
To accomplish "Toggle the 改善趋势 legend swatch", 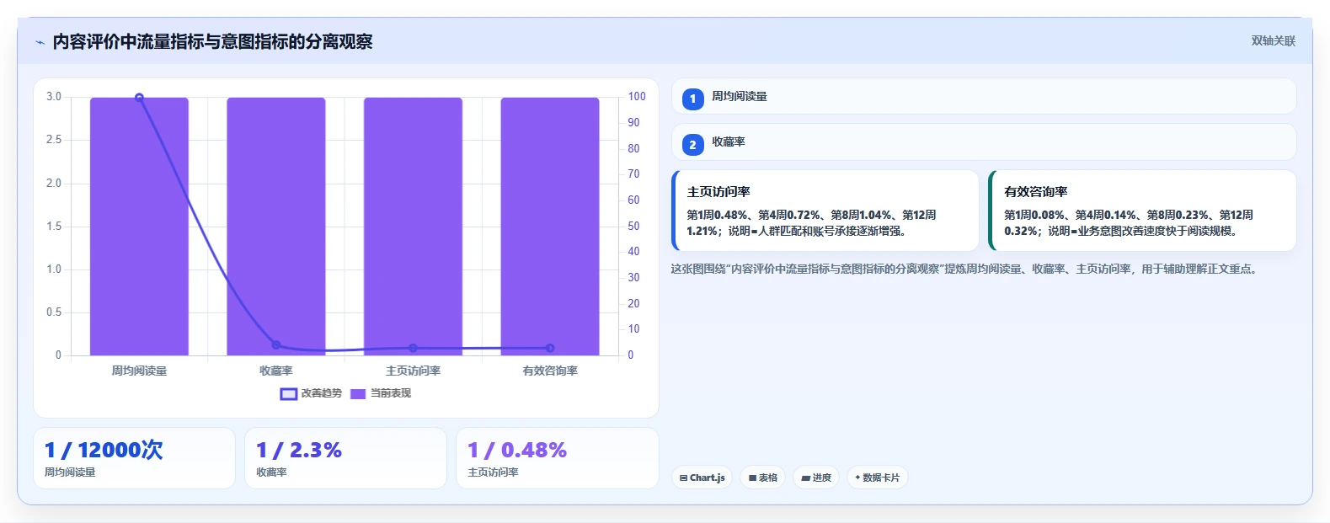I will pyautogui.click(x=288, y=393).
